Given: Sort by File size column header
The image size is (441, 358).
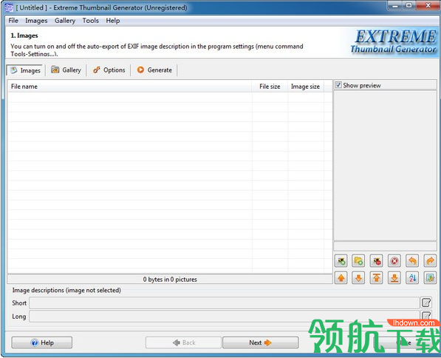Looking at the screenshot, I should (x=270, y=87).
